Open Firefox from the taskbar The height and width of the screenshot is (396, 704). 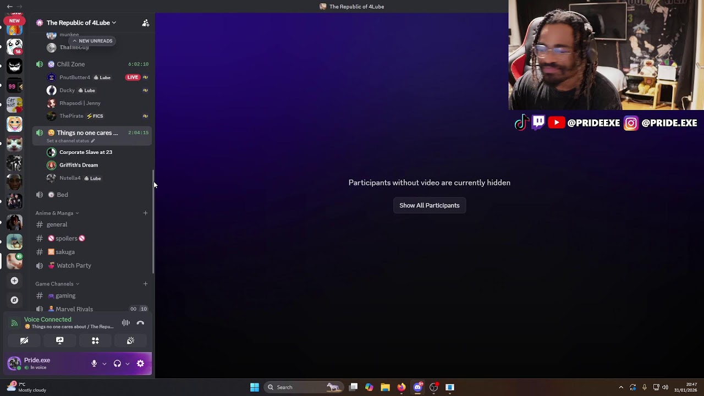click(402, 387)
